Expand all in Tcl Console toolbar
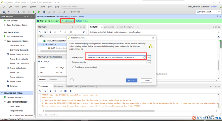The height and width of the screenshot is (121, 222). pyautogui.click(x=50, y=91)
